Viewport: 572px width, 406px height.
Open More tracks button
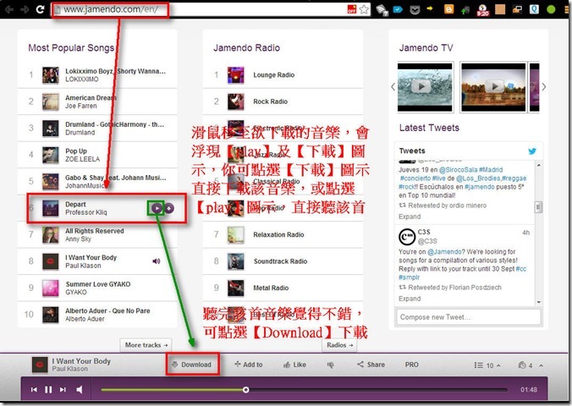coord(146,345)
